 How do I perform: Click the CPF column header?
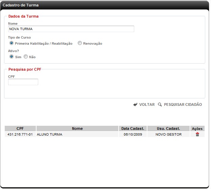20,128
